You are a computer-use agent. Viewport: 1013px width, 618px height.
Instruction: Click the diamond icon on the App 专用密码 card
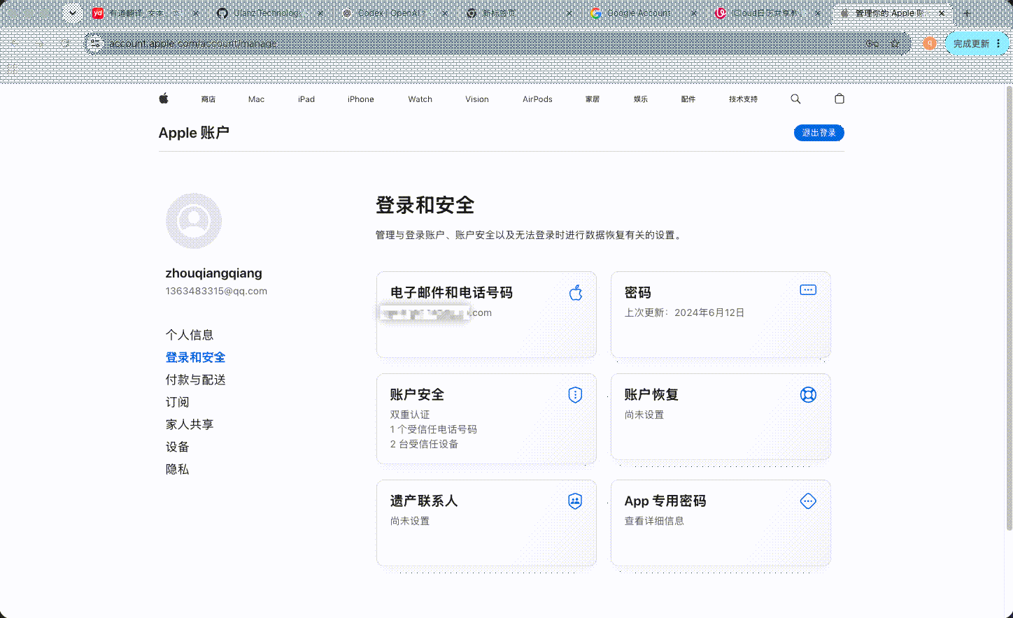tap(808, 501)
